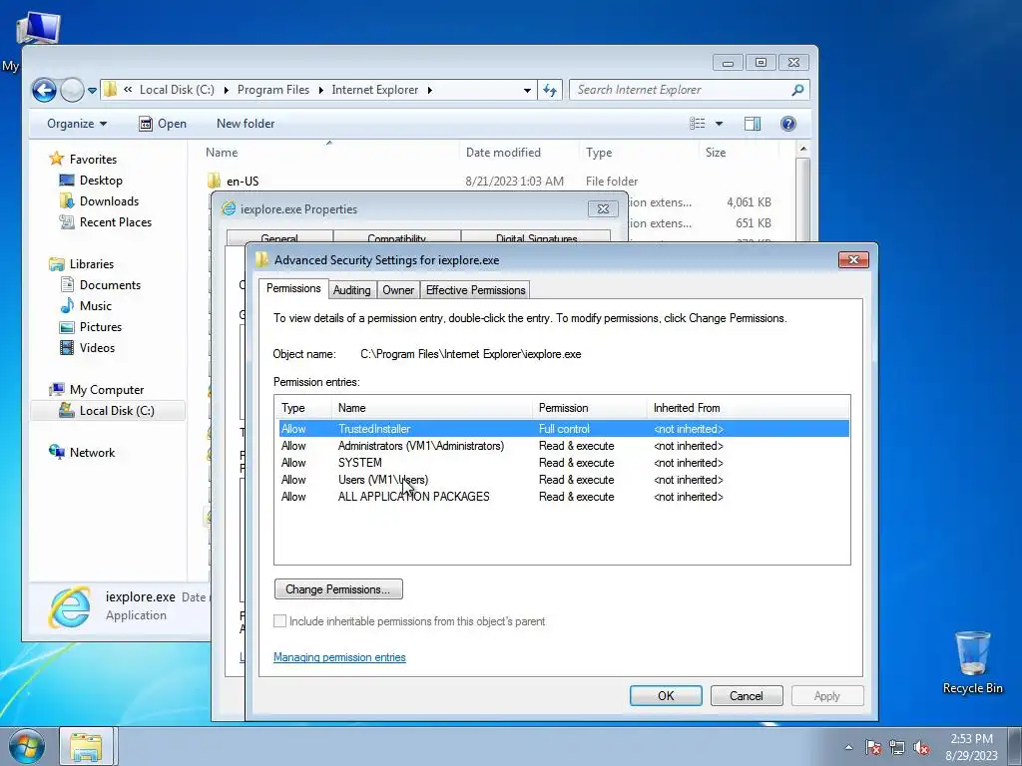Click the change view icon
This screenshot has width=1022, height=766.
698,124
